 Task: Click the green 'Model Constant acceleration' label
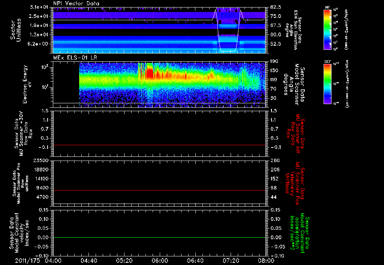(x=300, y=233)
